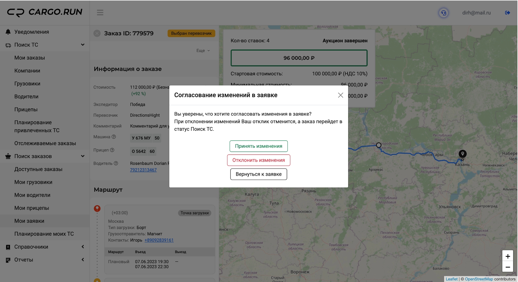The width and height of the screenshot is (518, 282).
Task: Zoom in the map with plus
Action: pyautogui.click(x=508, y=256)
